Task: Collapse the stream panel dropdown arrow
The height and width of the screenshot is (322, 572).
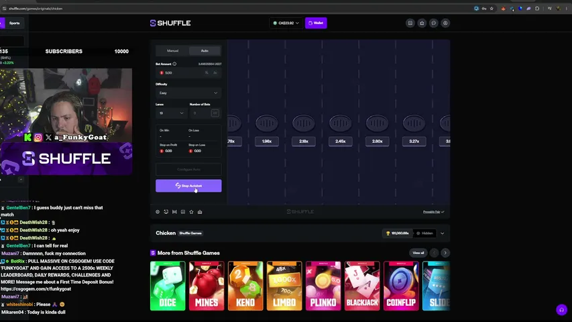Action: [21, 179]
